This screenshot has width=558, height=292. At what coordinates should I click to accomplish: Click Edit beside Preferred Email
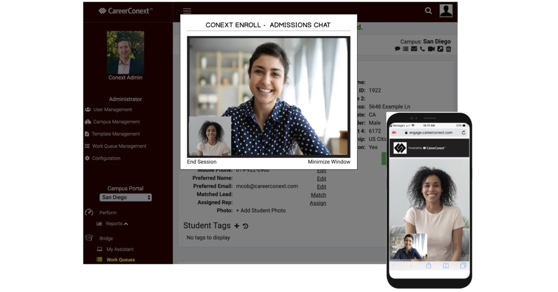pos(321,186)
